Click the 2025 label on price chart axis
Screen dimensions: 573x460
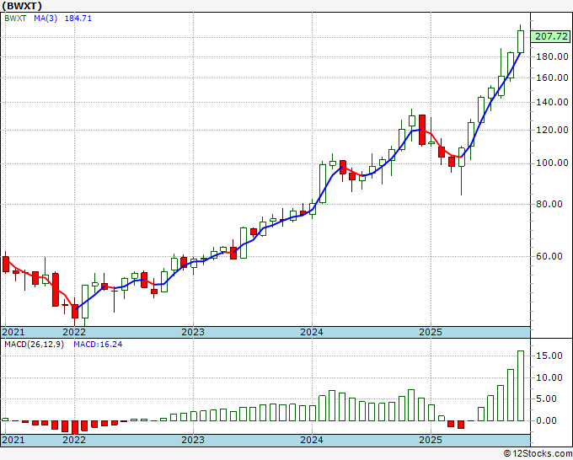pos(431,332)
